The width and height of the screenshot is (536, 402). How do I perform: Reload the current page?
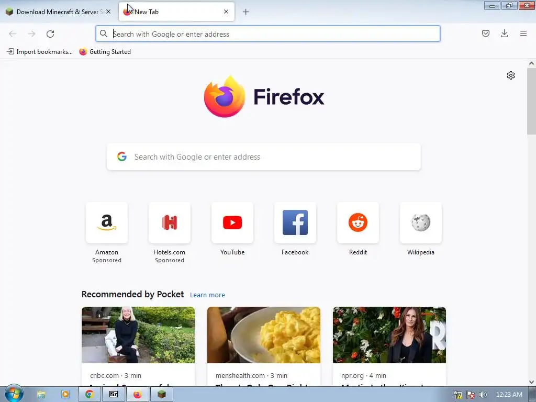pos(50,34)
